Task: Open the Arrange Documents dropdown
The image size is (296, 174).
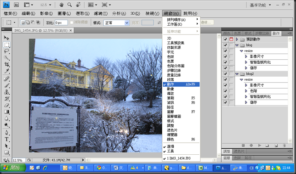Action: [92, 5]
